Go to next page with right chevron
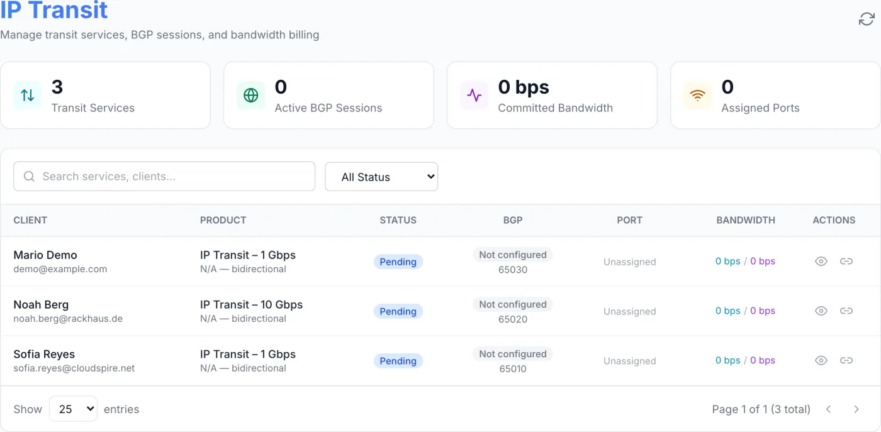 856,409
